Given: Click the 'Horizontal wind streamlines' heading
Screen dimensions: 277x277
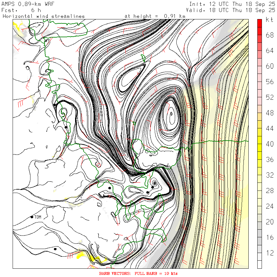Looking at the screenshot, I should 43,16.
